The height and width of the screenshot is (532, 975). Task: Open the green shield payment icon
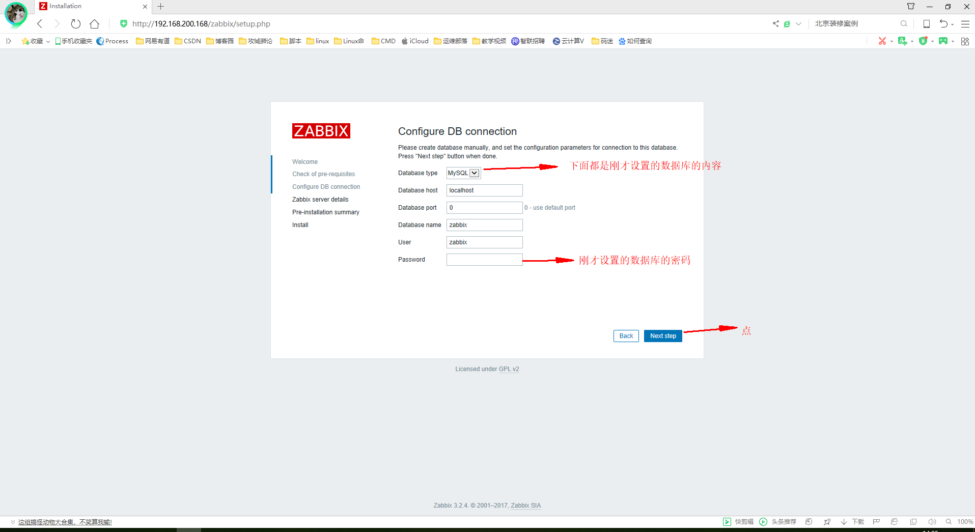click(x=923, y=41)
